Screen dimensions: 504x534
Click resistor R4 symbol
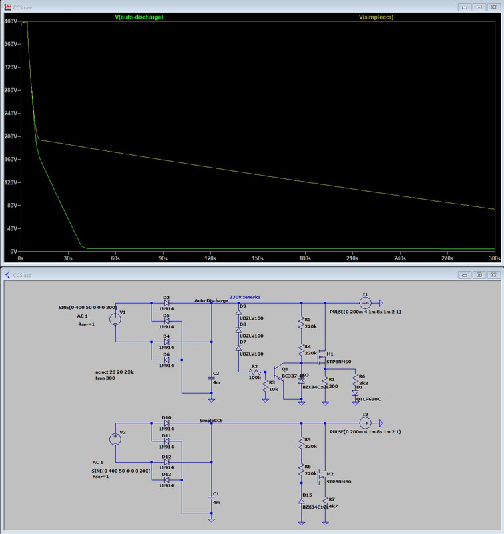click(x=301, y=350)
